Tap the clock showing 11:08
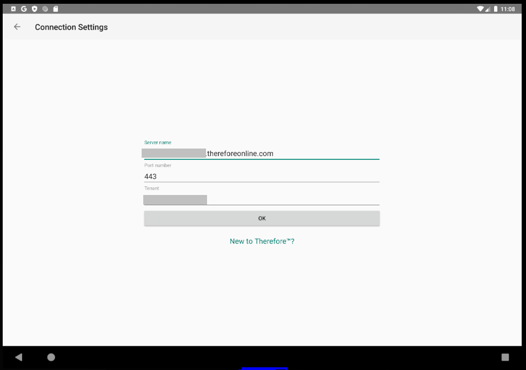The width and height of the screenshot is (526, 370). click(x=509, y=9)
